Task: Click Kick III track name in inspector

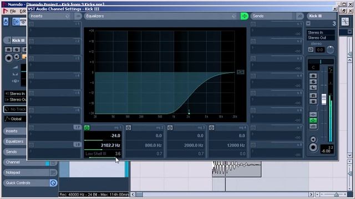Action: pyautogui.click(x=18, y=40)
